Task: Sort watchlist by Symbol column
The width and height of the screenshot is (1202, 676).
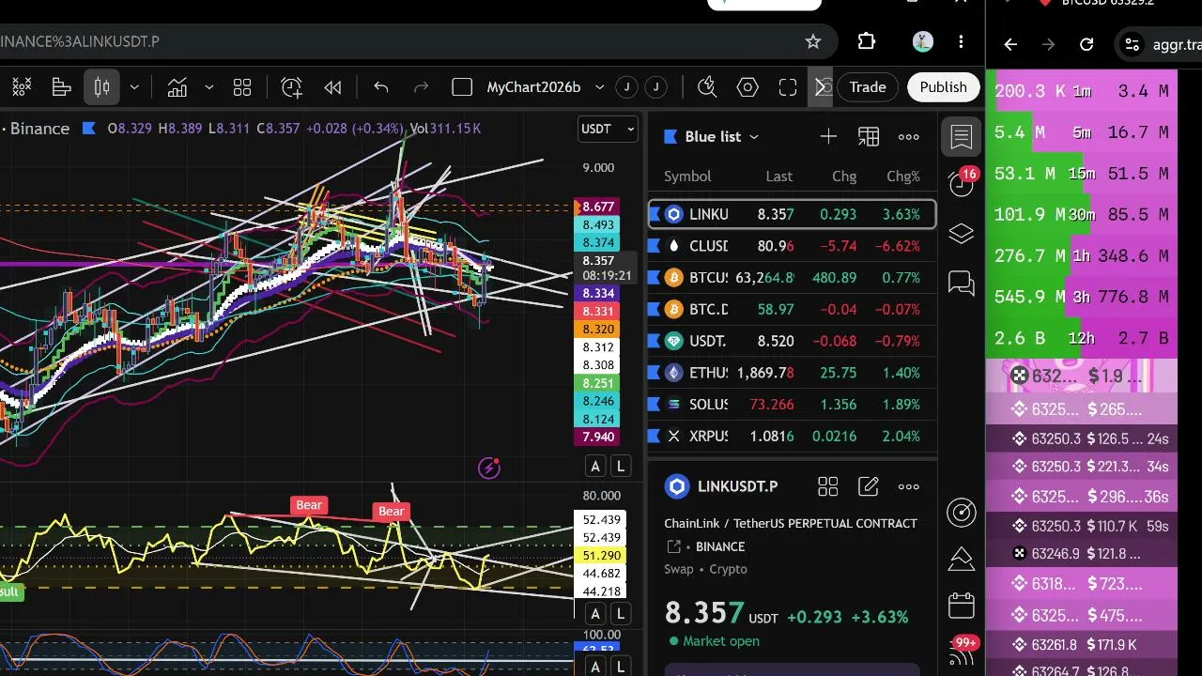Action: pos(687,177)
